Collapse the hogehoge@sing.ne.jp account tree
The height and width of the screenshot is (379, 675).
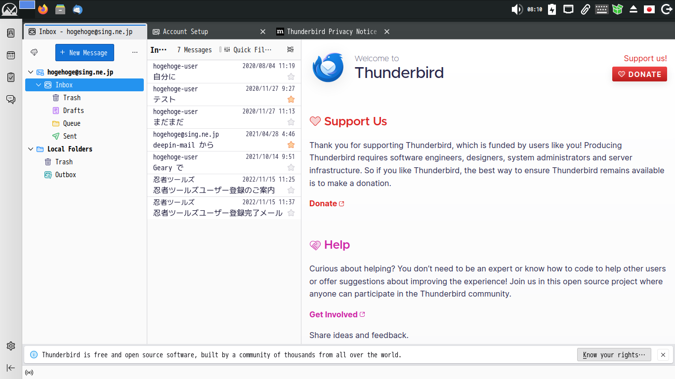pyautogui.click(x=31, y=72)
